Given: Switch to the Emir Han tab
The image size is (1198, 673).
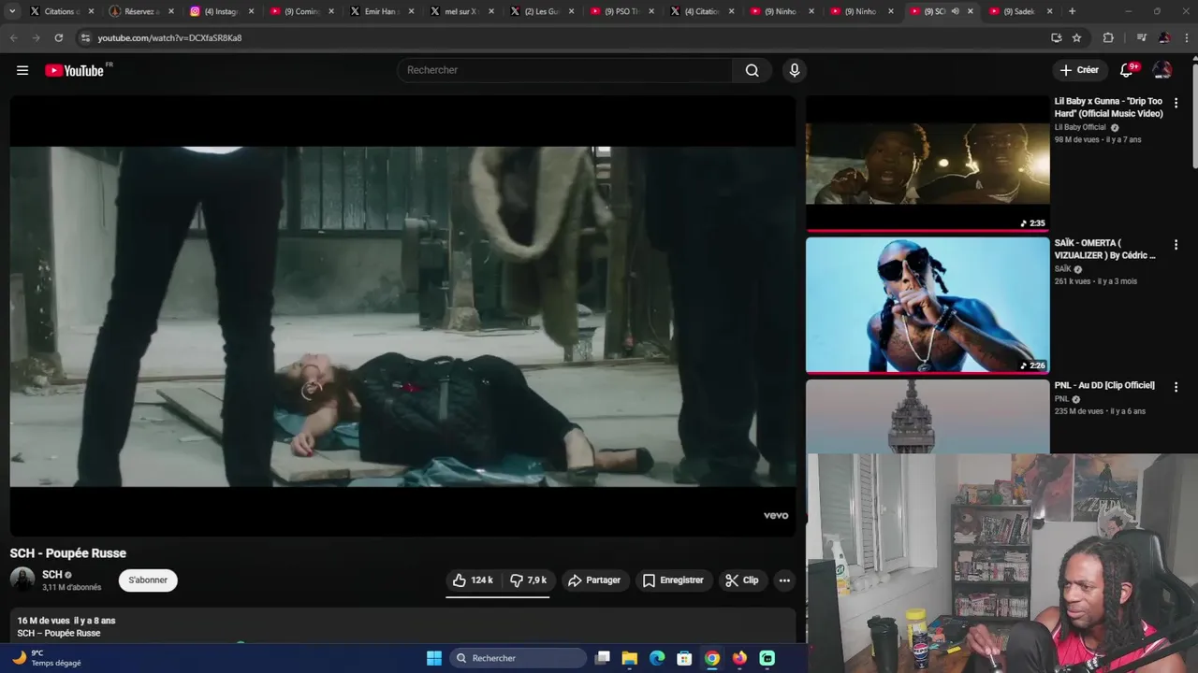Looking at the screenshot, I should (379, 11).
